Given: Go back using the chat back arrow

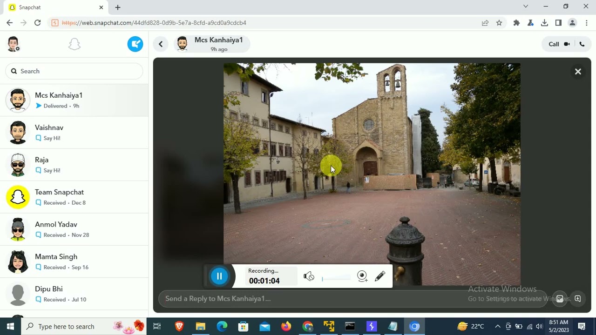Looking at the screenshot, I should pyautogui.click(x=161, y=44).
